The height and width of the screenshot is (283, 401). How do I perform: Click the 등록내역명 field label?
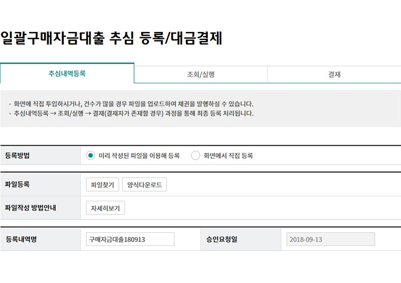click(x=21, y=239)
